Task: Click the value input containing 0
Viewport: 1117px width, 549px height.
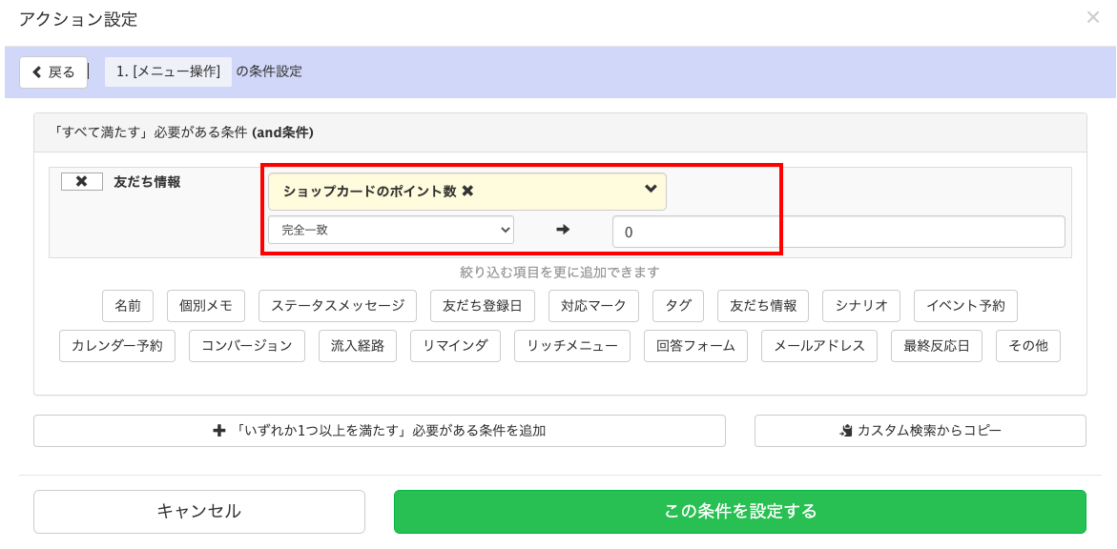Action: [x=696, y=231]
